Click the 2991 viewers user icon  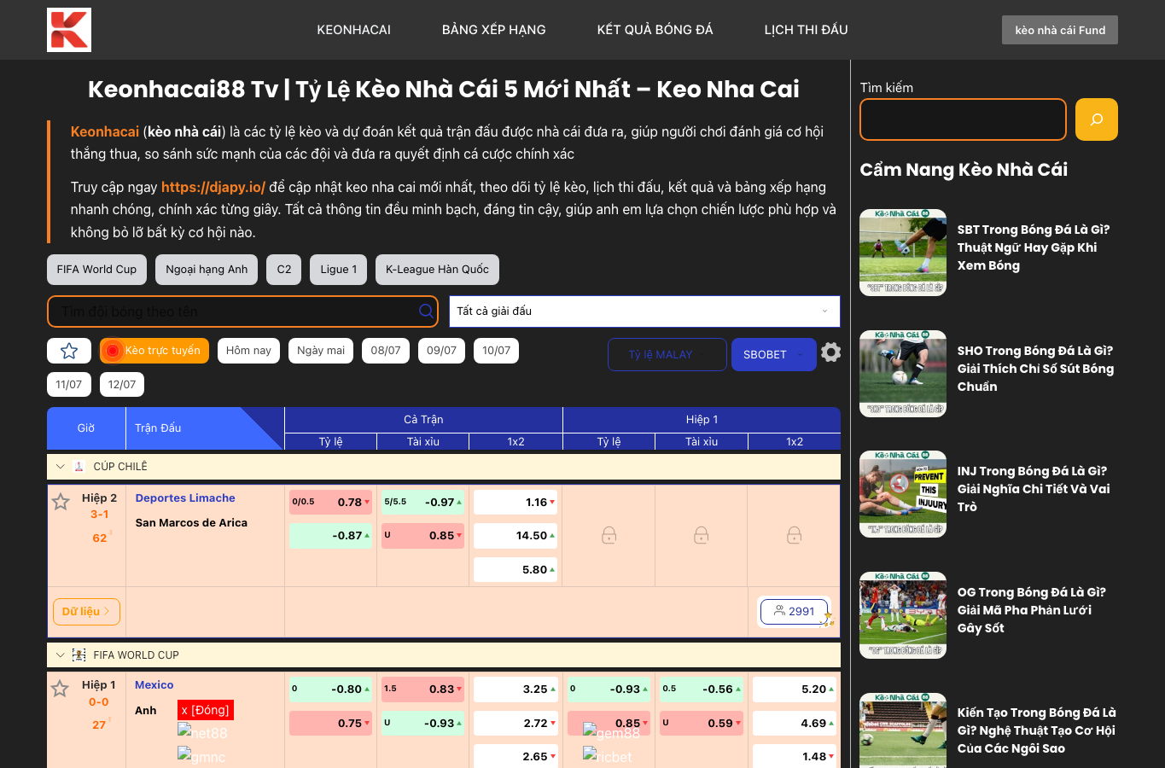pyautogui.click(x=779, y=611)
